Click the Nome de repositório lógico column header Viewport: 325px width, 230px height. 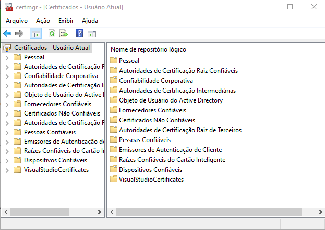click(149, 49)
